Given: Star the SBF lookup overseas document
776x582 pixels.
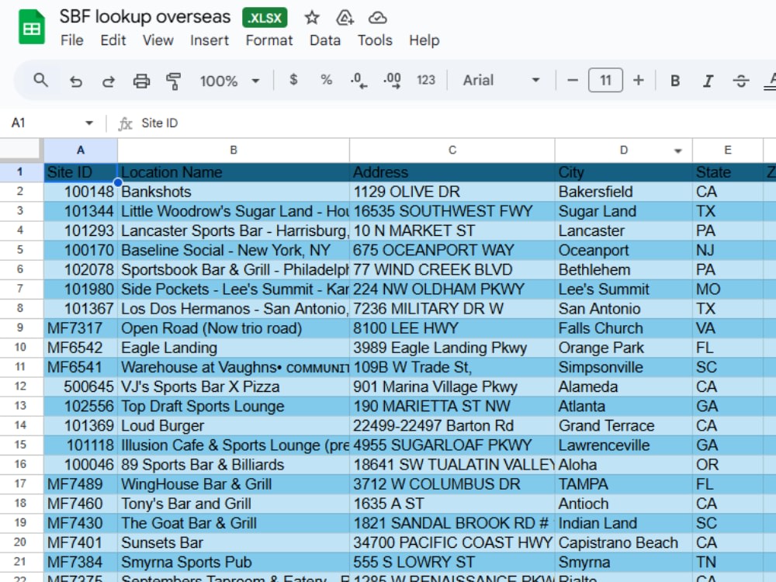Looking at the screenshot, I should click(x=312, y=18).
